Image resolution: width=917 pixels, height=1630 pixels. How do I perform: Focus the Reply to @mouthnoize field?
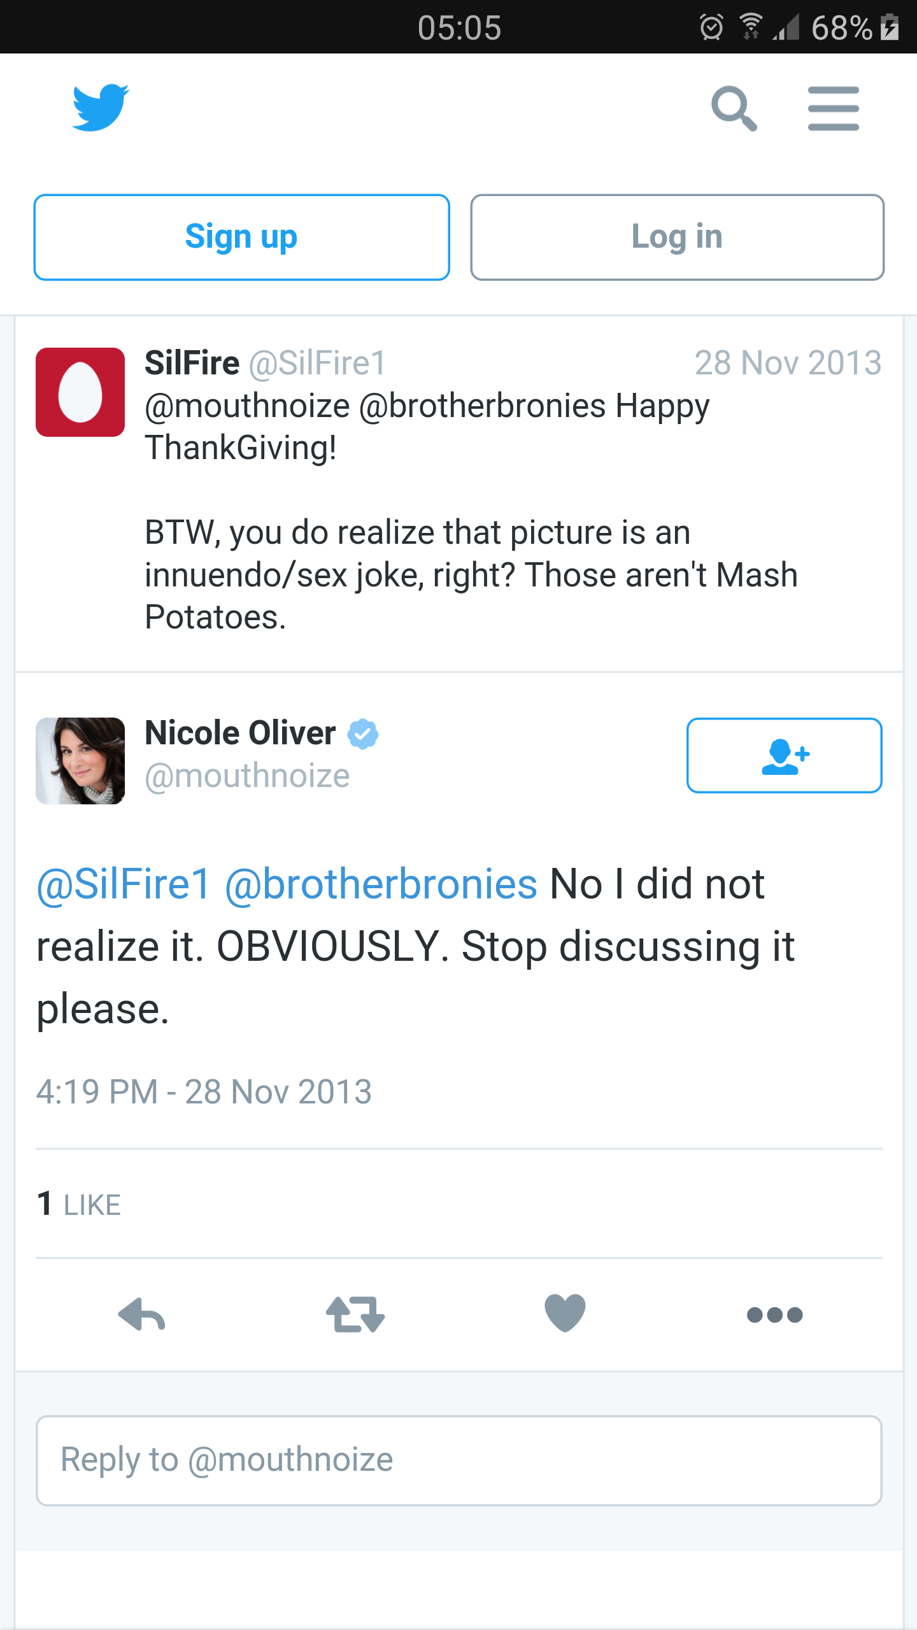pyautogui.click(x=458, y=1461)
